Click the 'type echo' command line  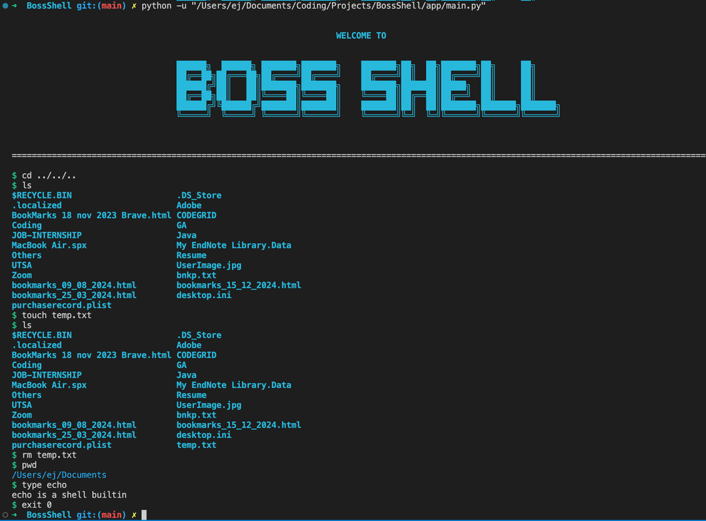coord(39,485)
